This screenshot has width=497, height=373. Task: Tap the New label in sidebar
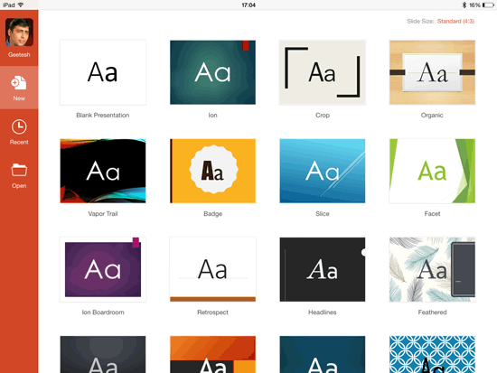[19, 98]
